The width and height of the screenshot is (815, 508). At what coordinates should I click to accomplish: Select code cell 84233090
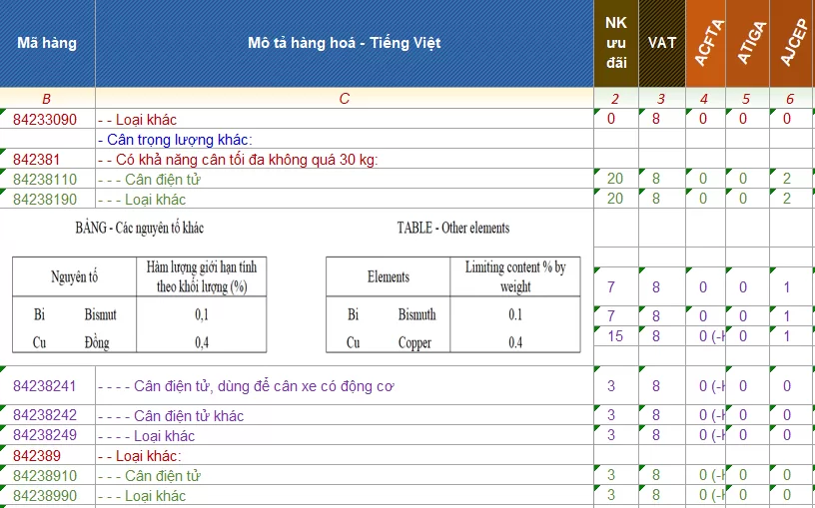tap(47, 119)
